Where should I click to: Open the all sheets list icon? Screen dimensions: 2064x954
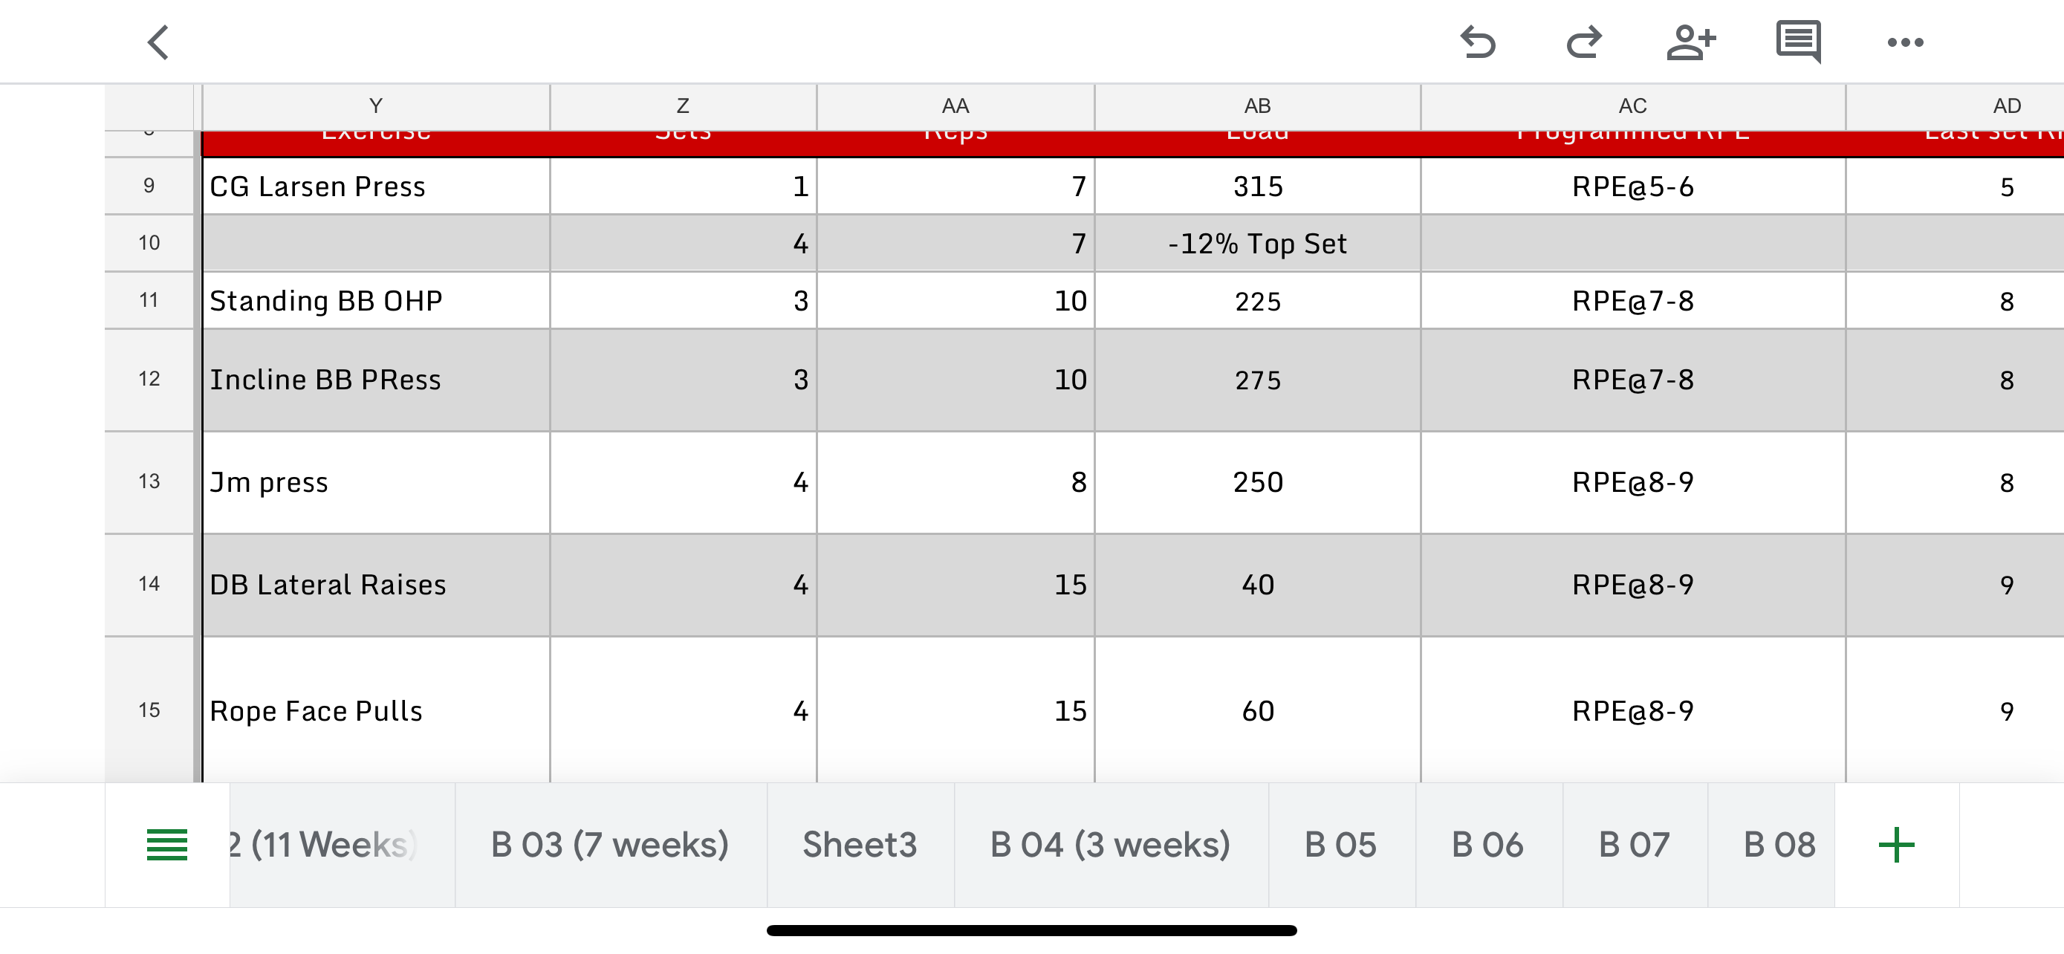click(x=166, y=845)
